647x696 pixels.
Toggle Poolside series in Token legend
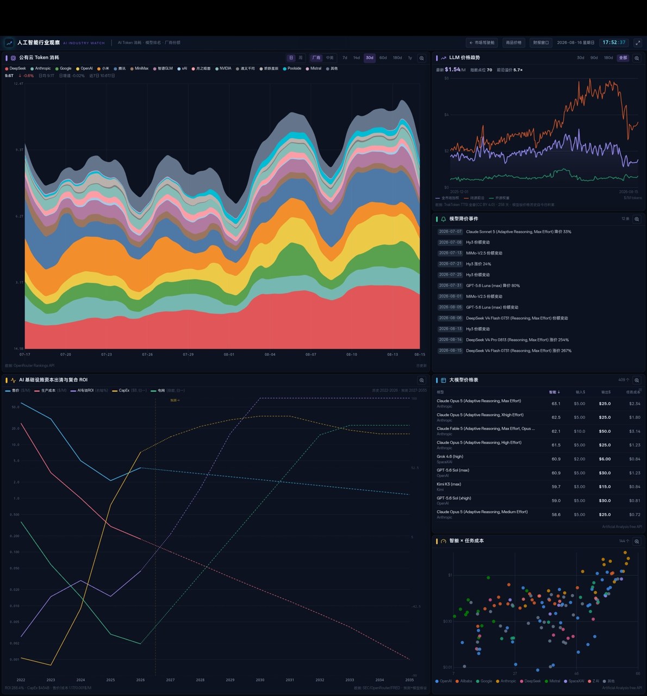(x=292, y=69)
